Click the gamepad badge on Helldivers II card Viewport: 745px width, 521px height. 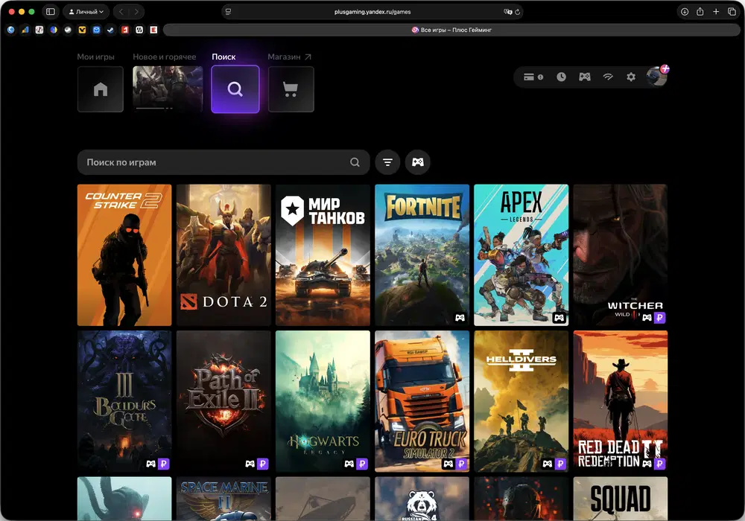[548, 464]
